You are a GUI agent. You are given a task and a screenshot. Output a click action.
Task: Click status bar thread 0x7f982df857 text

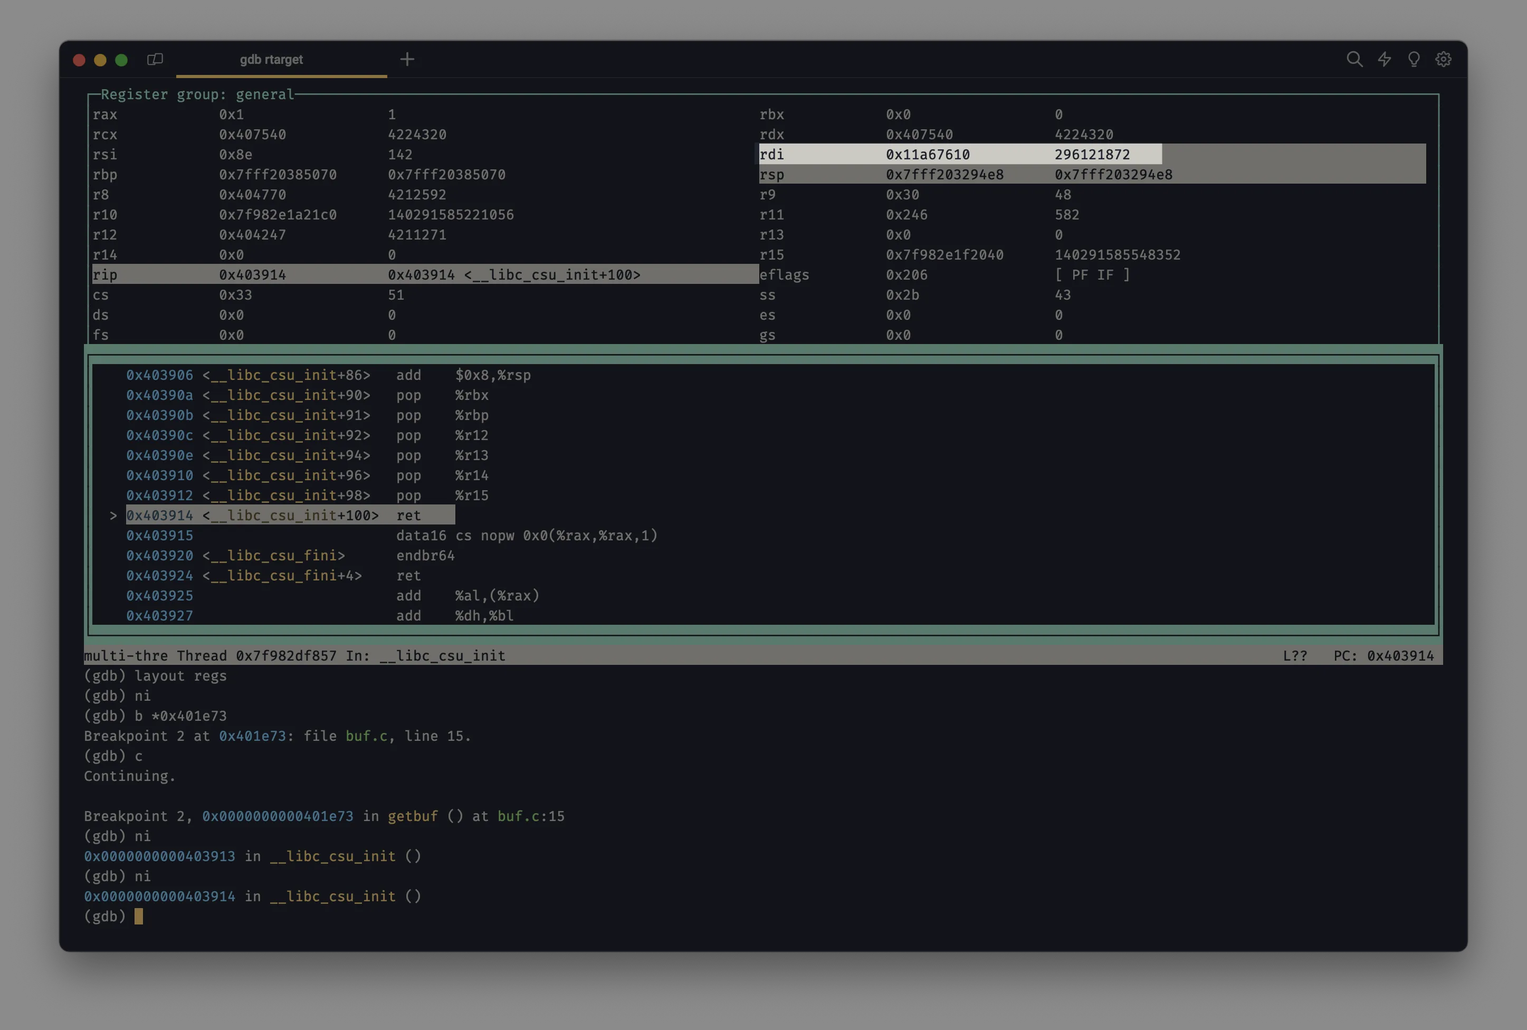tap(256, 655)
